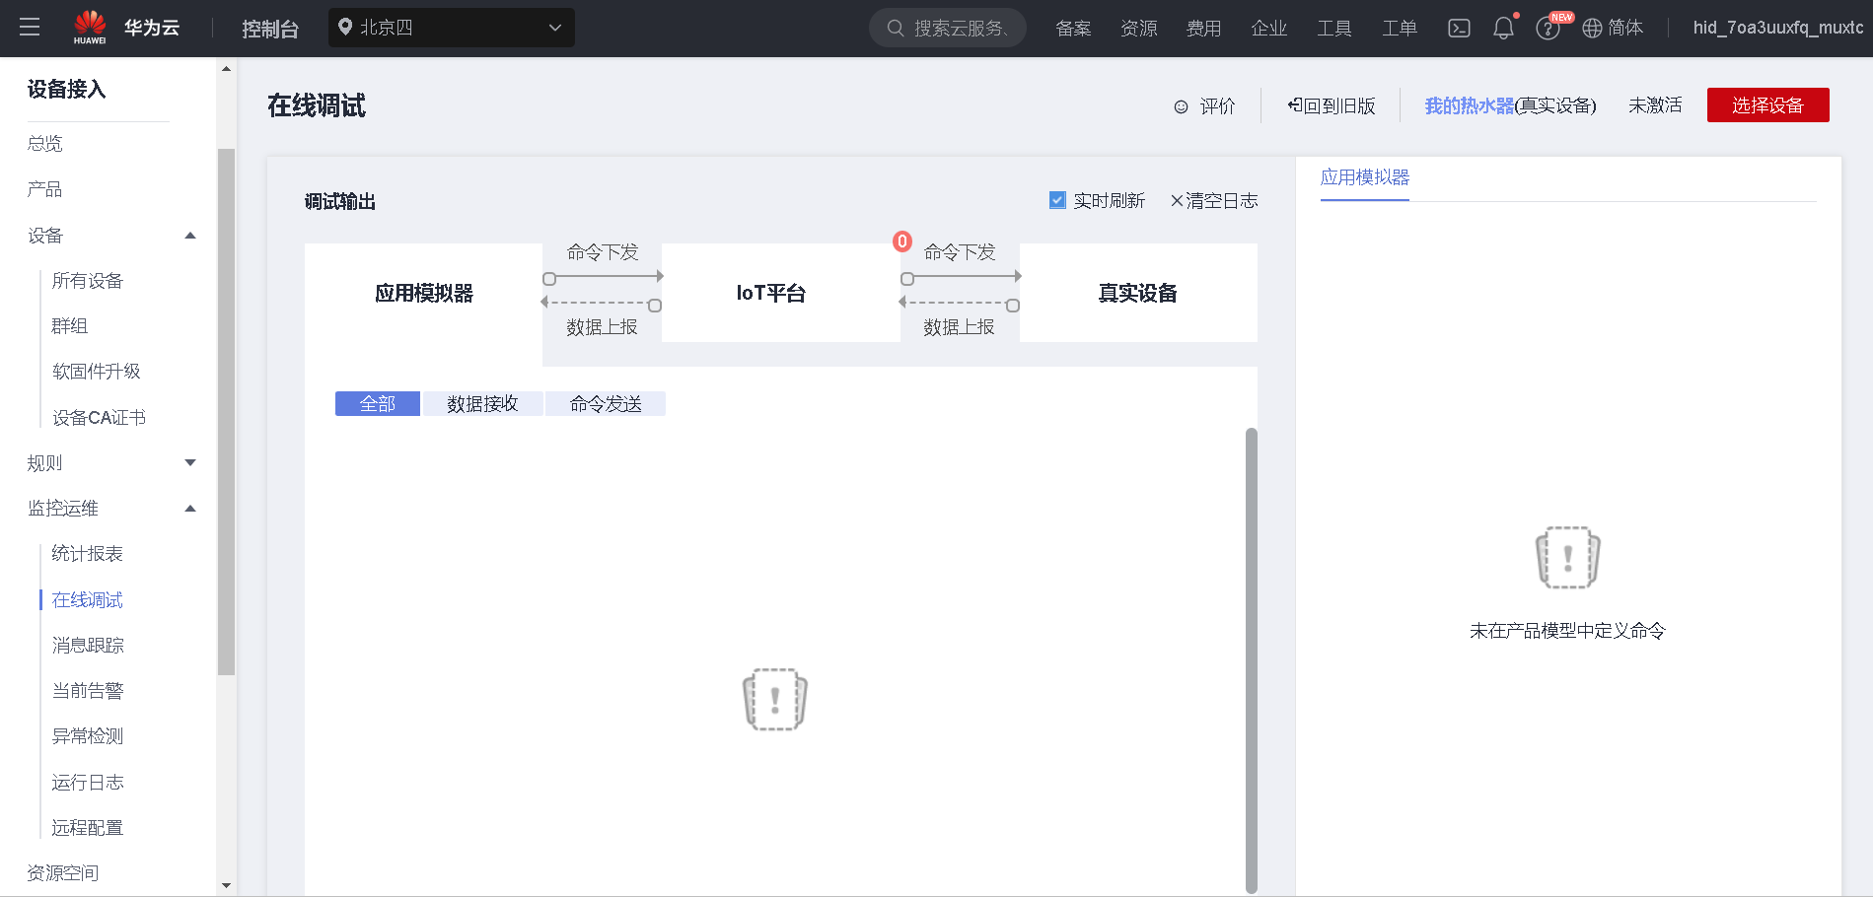This screenshot has height=897, width=1873.
Task: Select the 全部 log filter tab
Action: 378,404
